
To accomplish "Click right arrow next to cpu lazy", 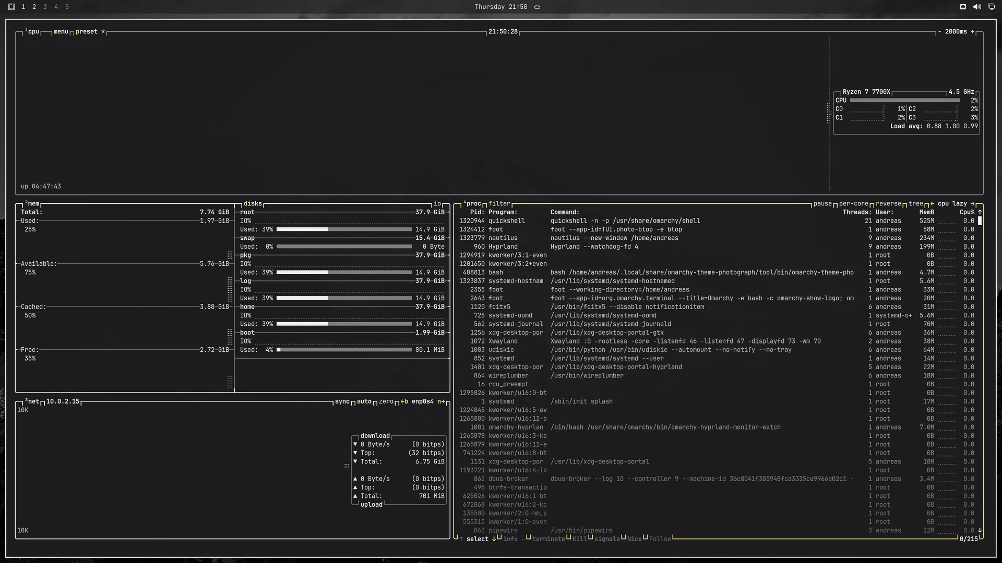I will click(972, 204).
